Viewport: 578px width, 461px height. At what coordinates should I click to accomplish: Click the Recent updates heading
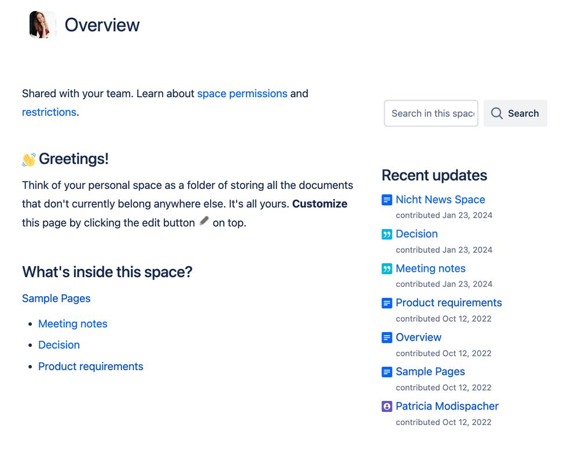pos(435,175)
